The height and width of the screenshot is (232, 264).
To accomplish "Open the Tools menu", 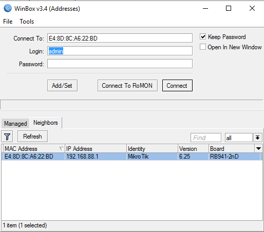I will coord(27,22).
